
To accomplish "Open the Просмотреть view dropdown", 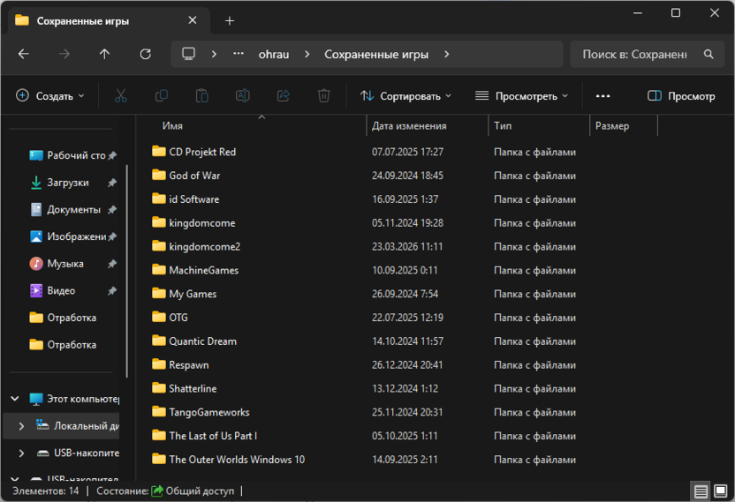I will [521, 96].
